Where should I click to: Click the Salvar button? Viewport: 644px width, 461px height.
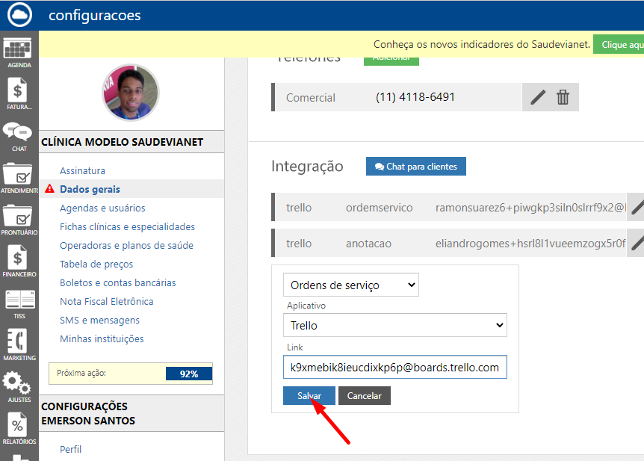(309, 396)
